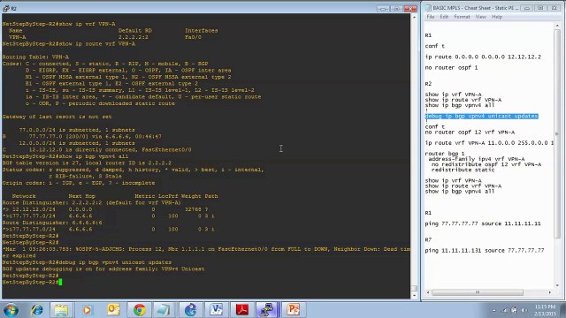Image resolution: width=566 pixels, height=318 pixels.
Task: Click 'BGP updates debugging is on' message line
Action: click(x=103, y=269)
